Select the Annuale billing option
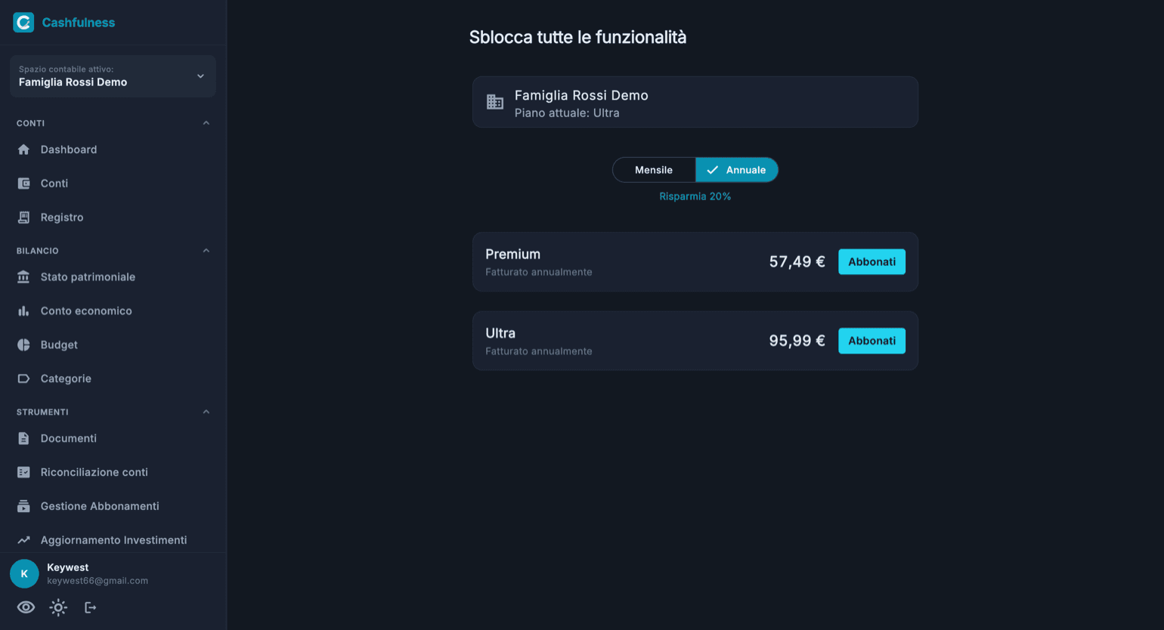Image resolution: width=1164 pixels, height=630 pixels. [736, 170]
